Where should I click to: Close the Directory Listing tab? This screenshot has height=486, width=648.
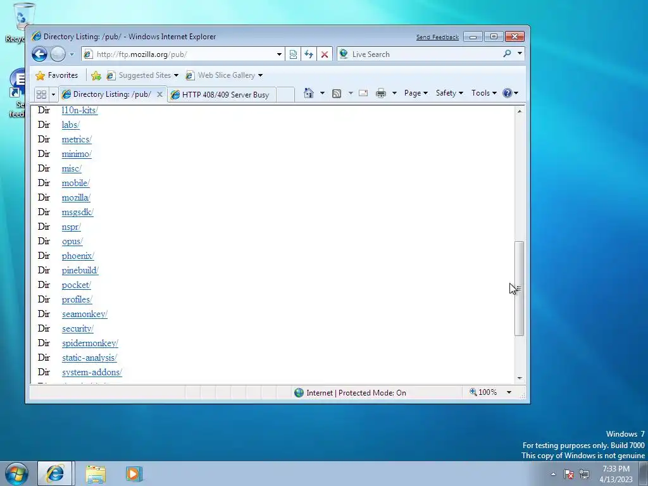[159, 94]
